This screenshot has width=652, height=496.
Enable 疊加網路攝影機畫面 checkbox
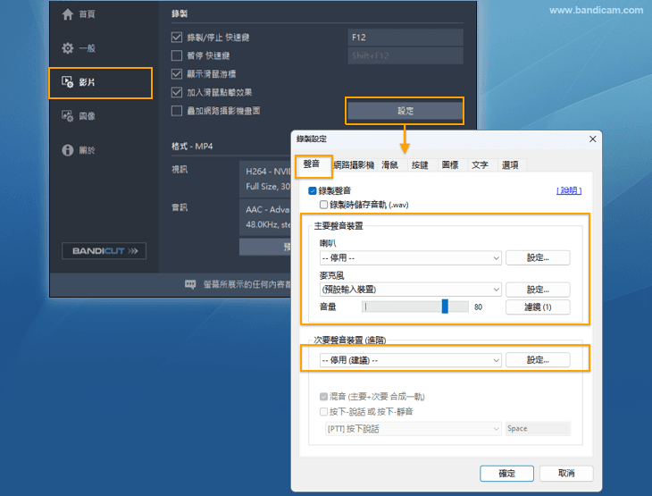177,111
